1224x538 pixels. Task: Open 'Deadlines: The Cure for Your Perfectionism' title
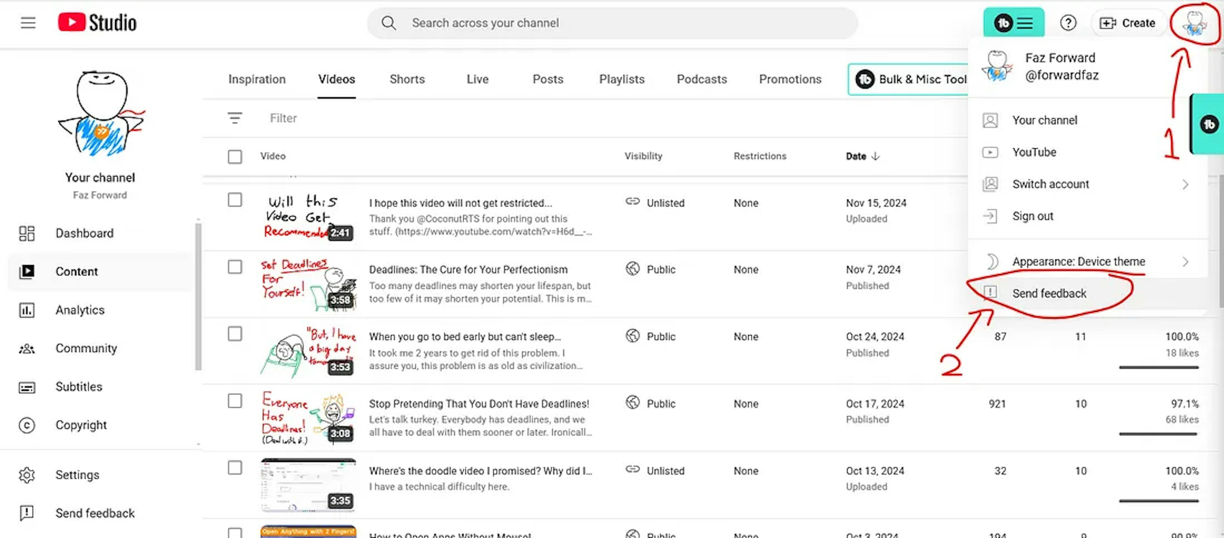click(x=468, y=269)
